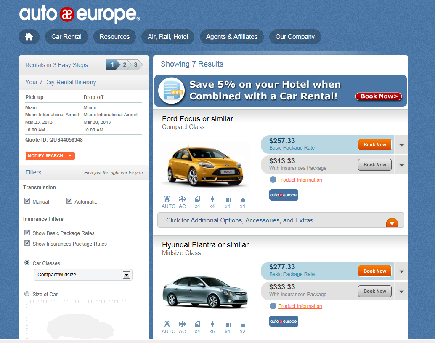The image size is (435, 343).
Task: Click doors x4 icon under Ford Focus
Action: pyautogui.click(x=197, y=199)
